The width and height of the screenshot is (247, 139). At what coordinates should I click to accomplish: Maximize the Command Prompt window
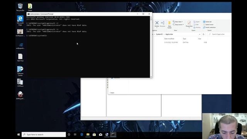pos(143,14)
